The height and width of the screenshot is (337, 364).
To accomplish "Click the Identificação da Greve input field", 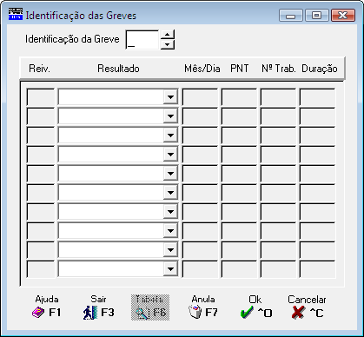I will [x=142, y=40].
